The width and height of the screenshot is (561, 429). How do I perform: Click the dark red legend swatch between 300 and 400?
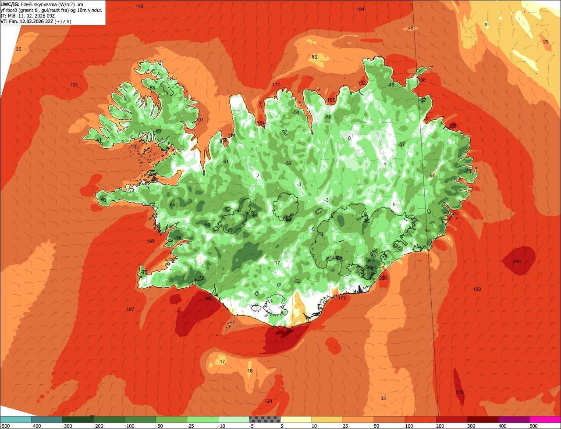[x=483, y=419]
